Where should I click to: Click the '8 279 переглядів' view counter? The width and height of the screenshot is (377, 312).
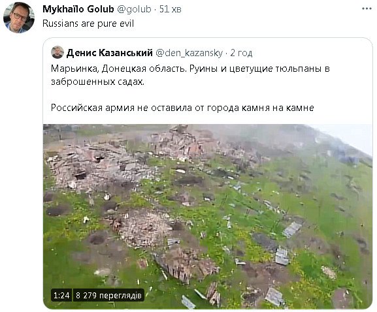click(x=108, y=295)
